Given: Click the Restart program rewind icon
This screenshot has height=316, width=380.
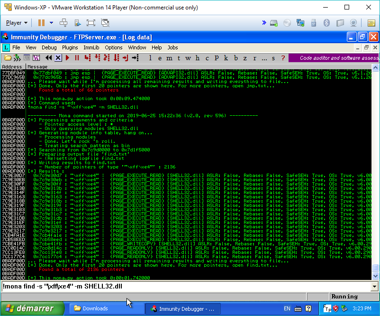Looking at the screenshot, I should pyautogui.click(x=48, y=58).
